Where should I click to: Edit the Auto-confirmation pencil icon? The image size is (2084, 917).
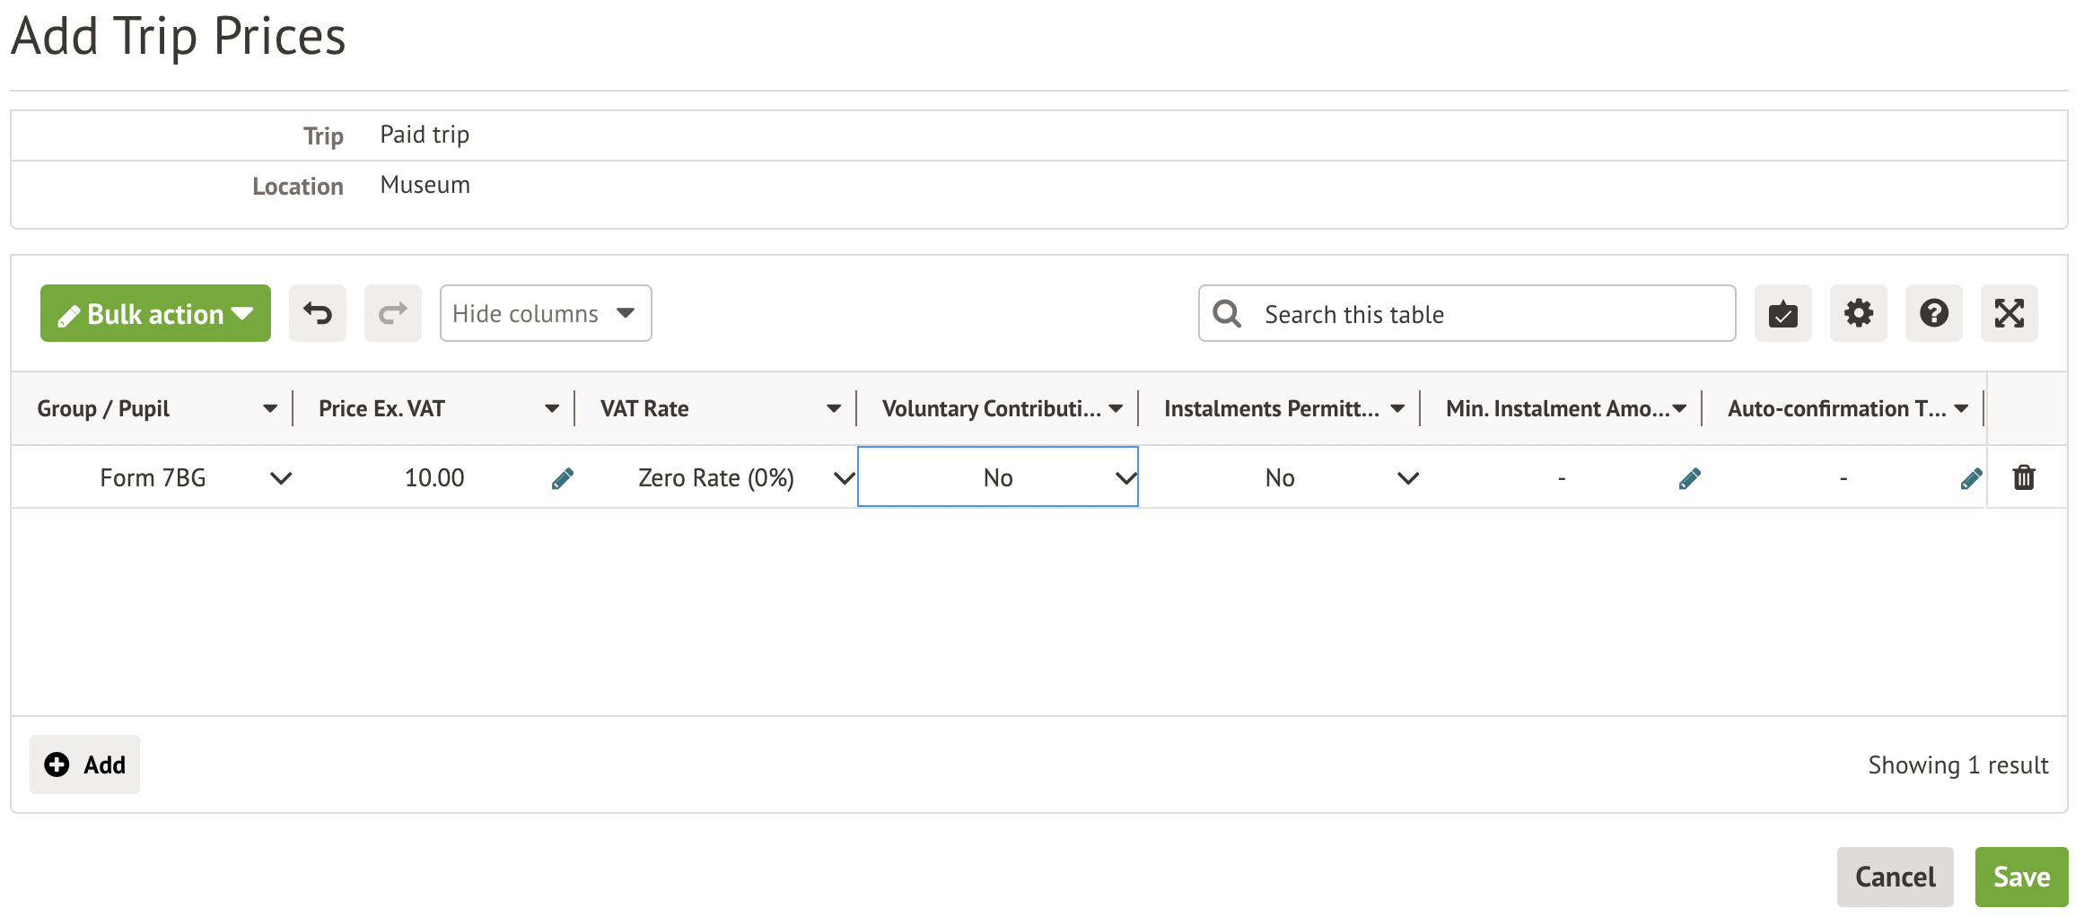1971,478
